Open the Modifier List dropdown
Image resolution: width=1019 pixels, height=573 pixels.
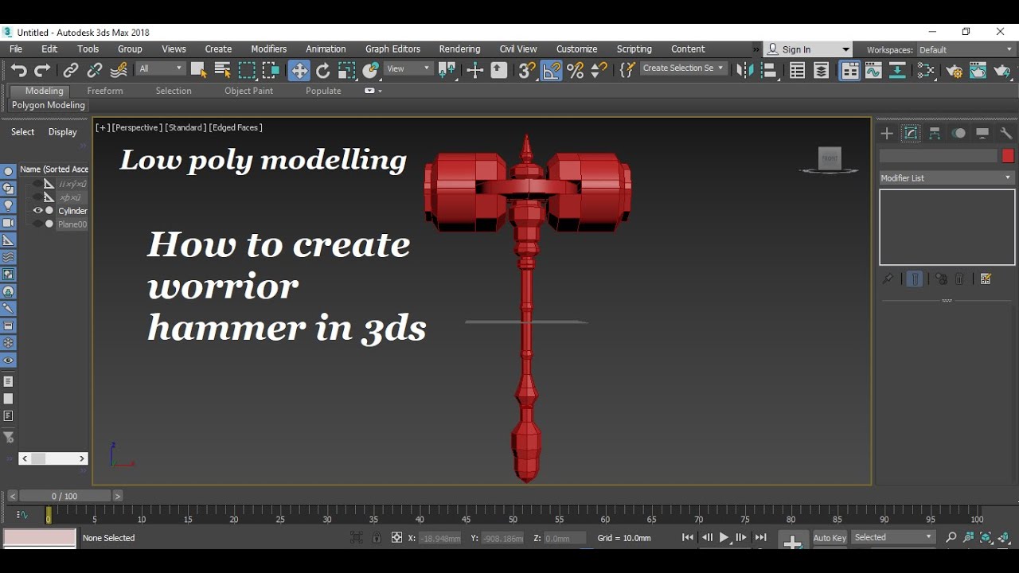click(x=947, y=178)
